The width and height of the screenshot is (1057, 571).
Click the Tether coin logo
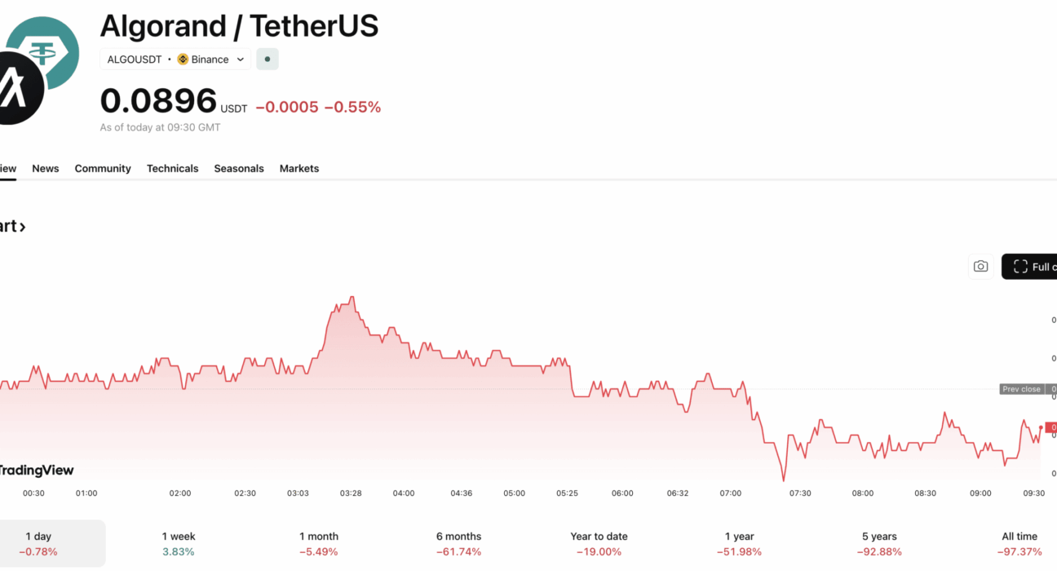pyautogui.click(x=45, y=50)
